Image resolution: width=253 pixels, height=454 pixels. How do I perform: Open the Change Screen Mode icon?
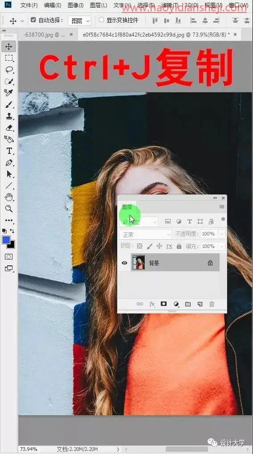coord(8,268)
